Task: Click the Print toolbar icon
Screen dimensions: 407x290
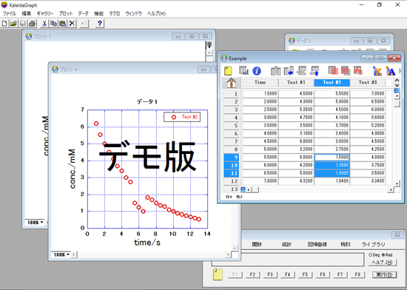Action: (x=32, y=24)
